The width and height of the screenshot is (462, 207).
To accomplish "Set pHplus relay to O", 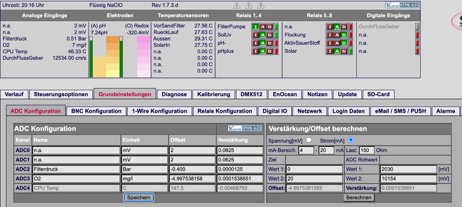I will pos(269,51).
